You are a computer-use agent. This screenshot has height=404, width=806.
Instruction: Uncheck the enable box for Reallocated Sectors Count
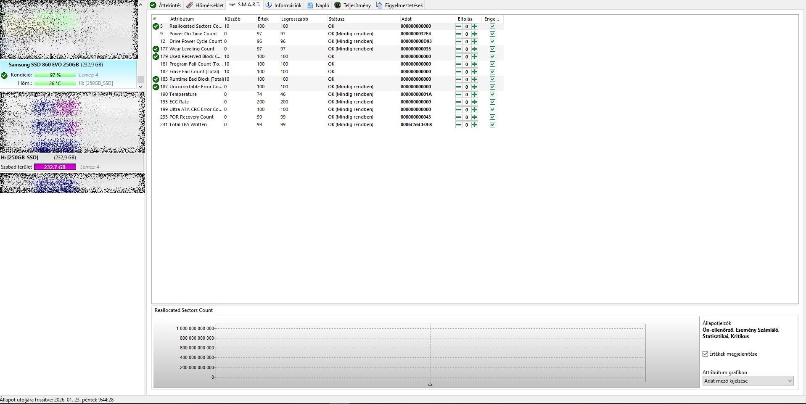click(x=492, y=26)
